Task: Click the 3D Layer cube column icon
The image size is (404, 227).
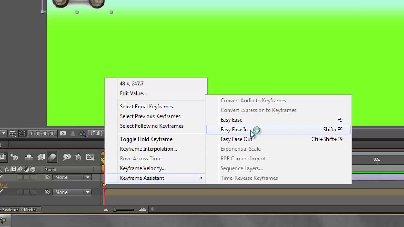Action: pos(33,170)
